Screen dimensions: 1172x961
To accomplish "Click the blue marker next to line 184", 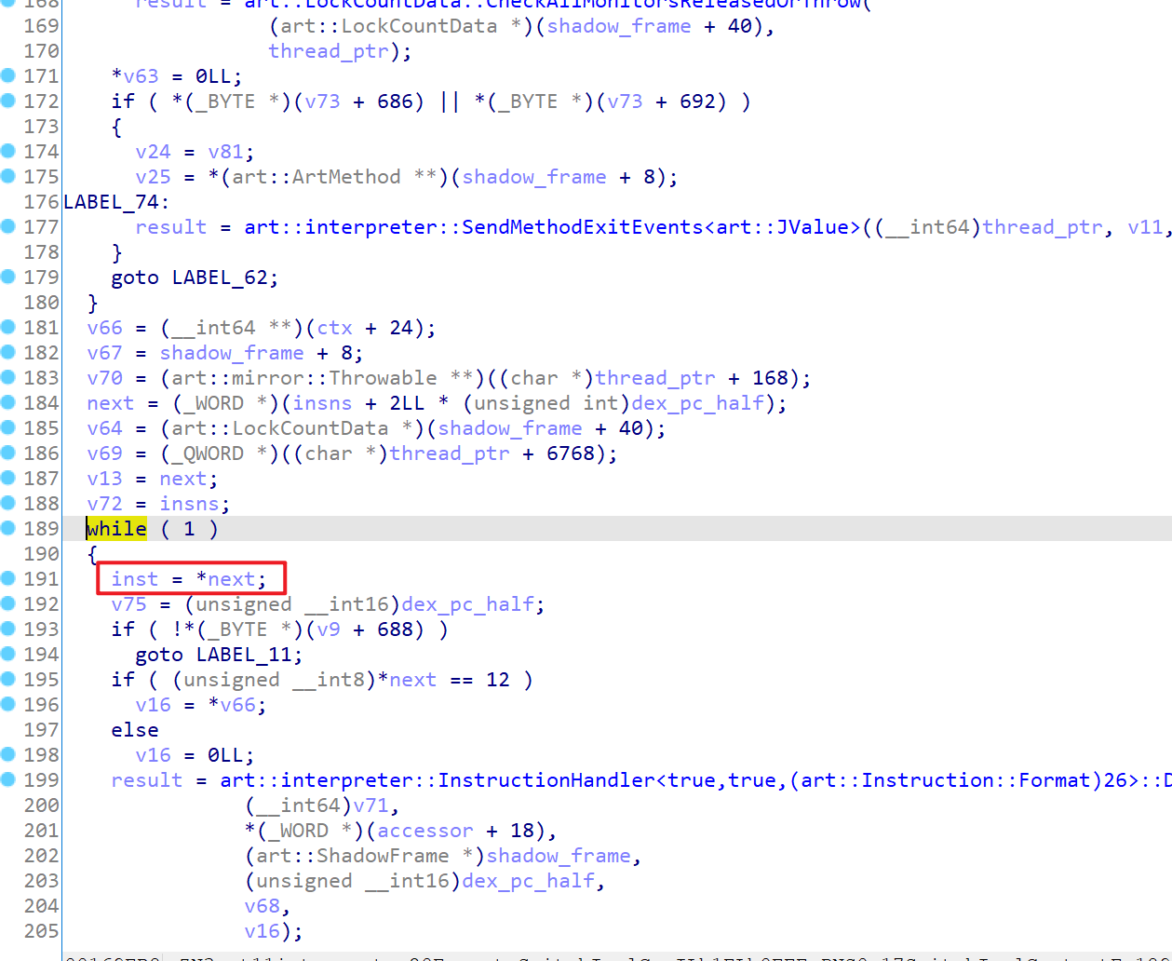I will (8, 402).
